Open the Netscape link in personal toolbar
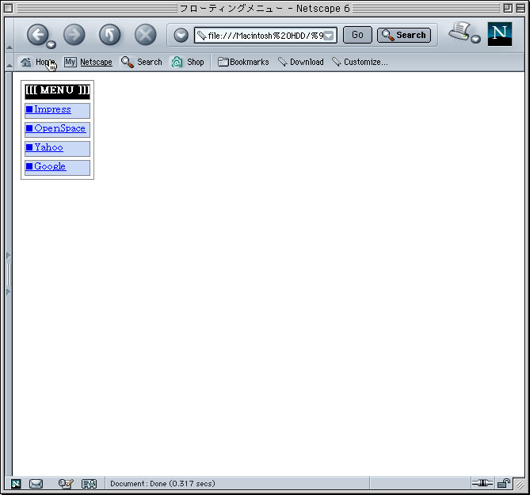This screenshot has width=530, height=495. pos(96,62)
